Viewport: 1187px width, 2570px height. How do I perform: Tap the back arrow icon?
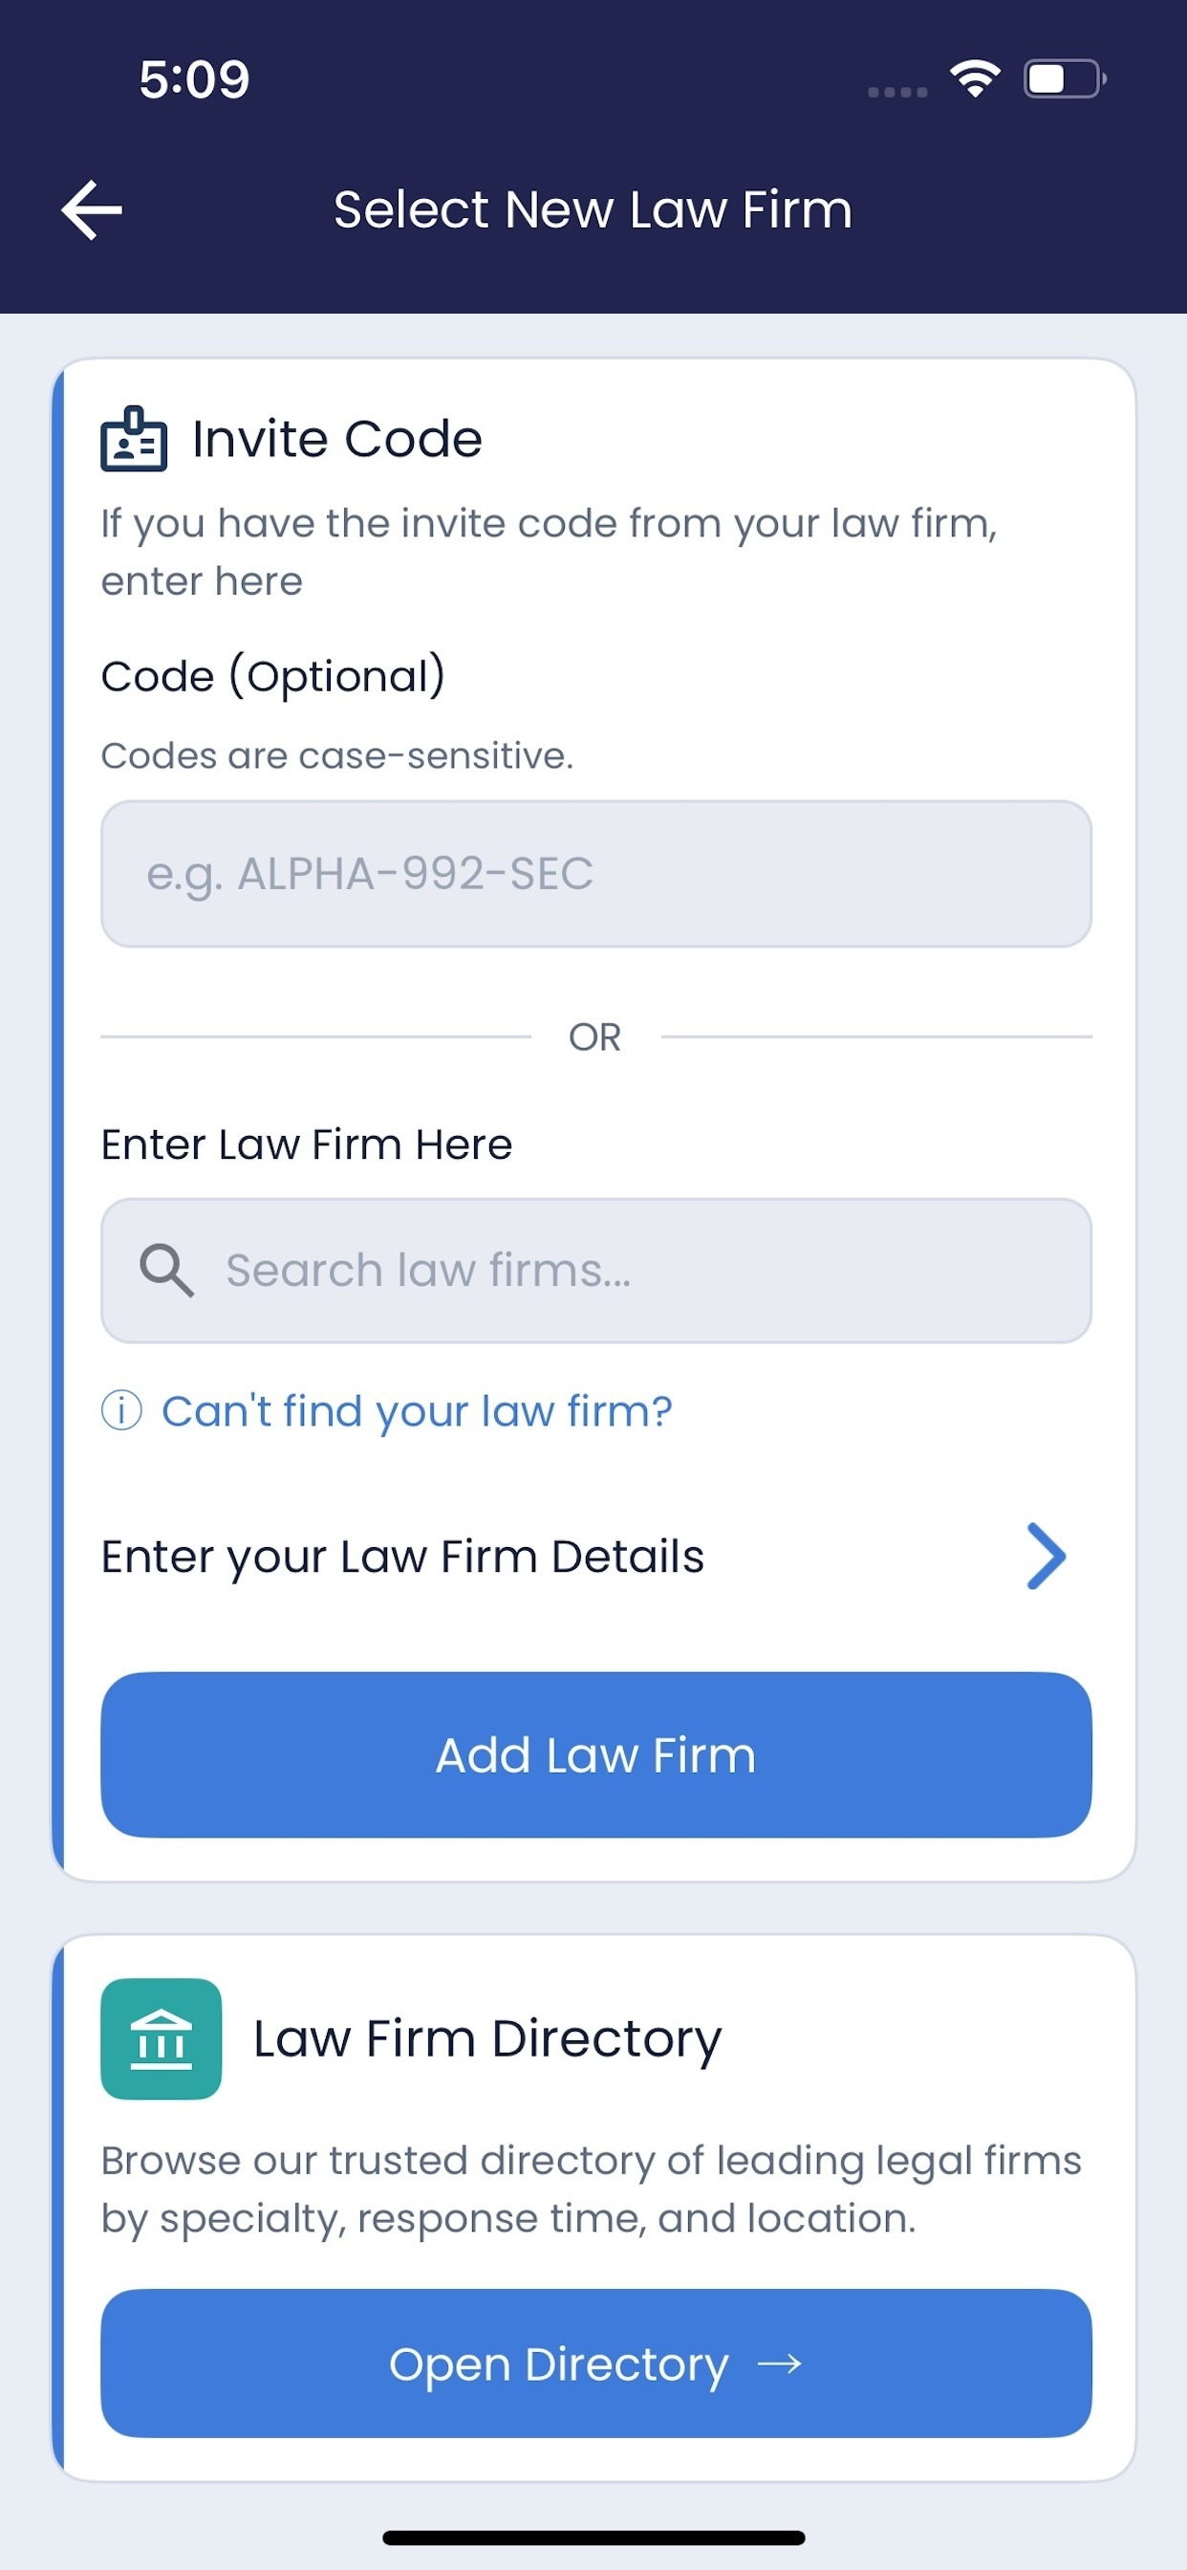click(x=92, y=210)
